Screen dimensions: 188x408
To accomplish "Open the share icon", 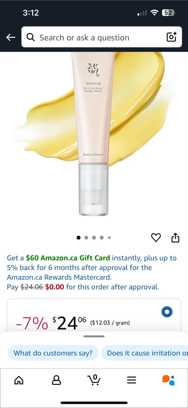I will tap(175, 237).
